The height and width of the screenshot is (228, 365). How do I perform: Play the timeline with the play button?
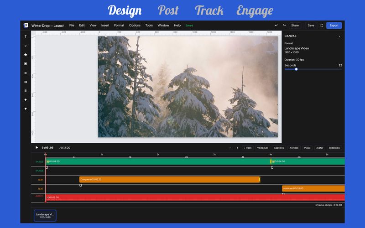36,147
